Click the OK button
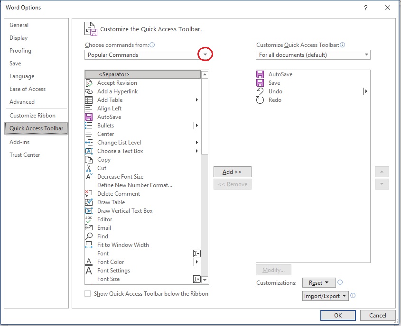 click(x=338, y=315)
